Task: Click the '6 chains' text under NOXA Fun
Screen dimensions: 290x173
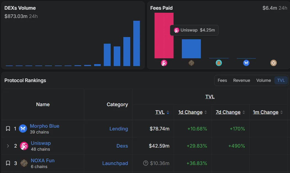Action: coord(39,167)
